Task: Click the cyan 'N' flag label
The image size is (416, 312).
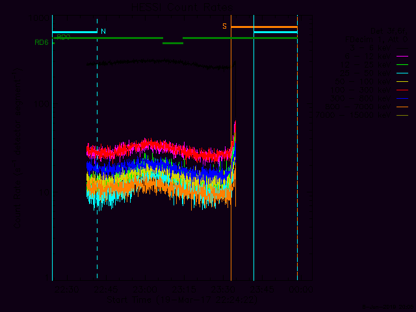Action: [103, 31]
